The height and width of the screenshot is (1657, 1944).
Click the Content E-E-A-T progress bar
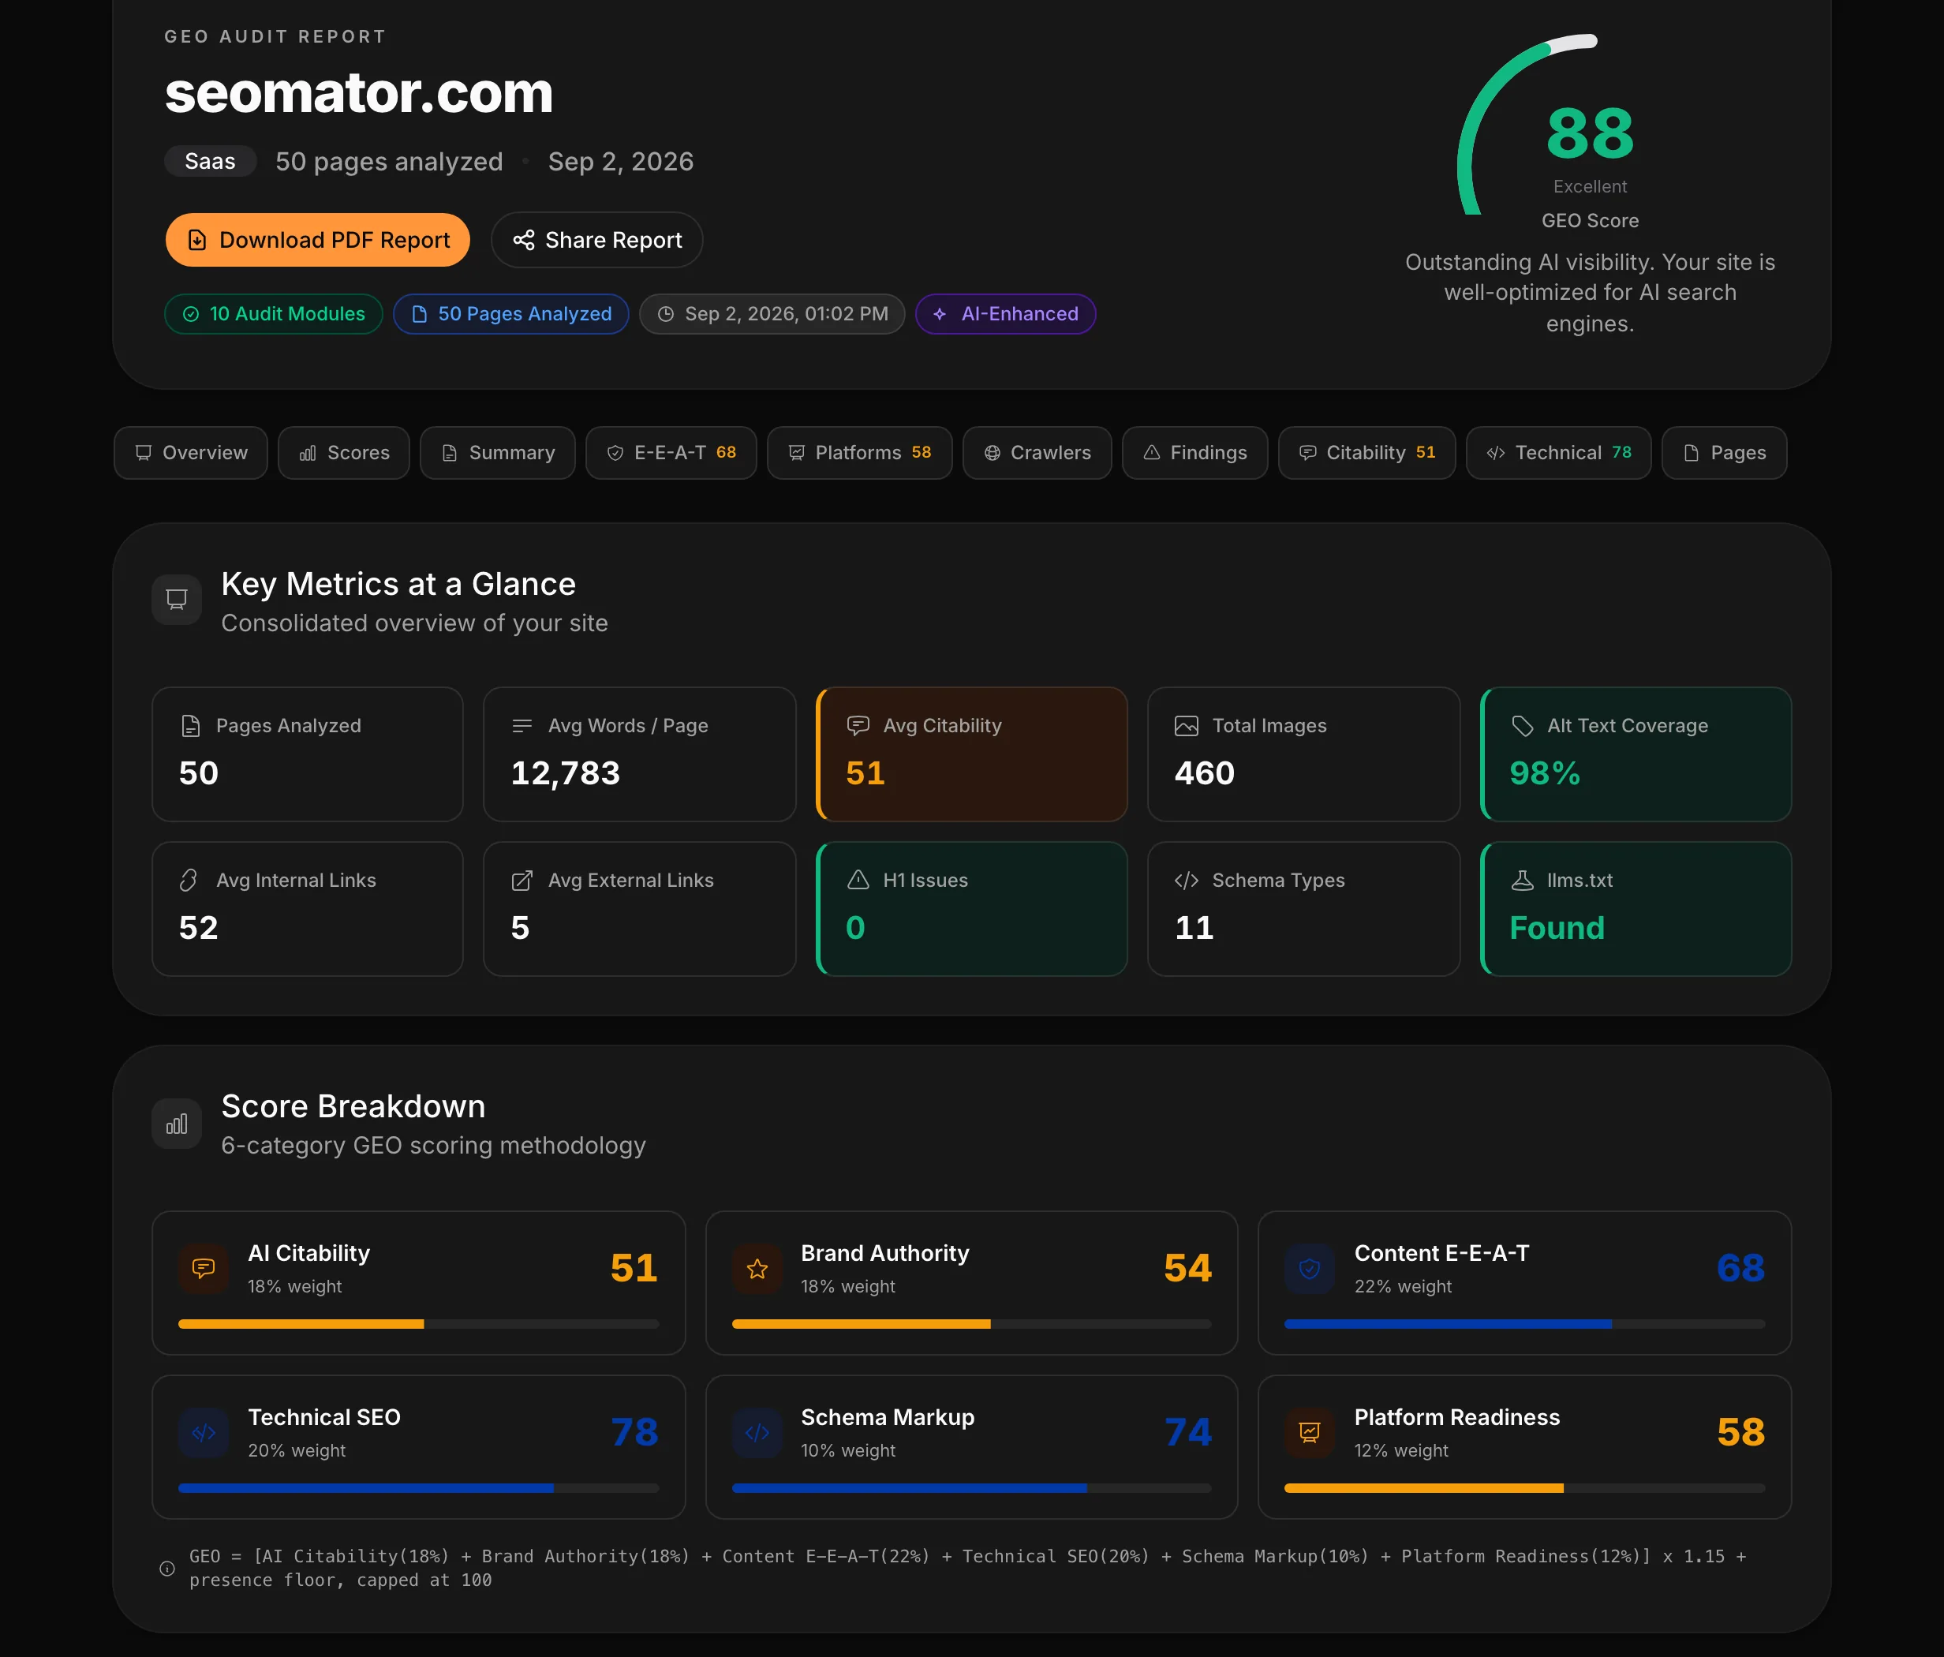[1524, 1324]
